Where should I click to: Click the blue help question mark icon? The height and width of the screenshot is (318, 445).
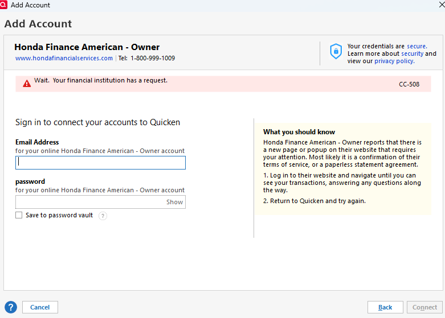point(11,307)
